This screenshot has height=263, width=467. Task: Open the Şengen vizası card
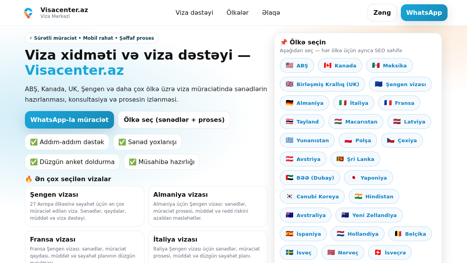pos(84,206)
